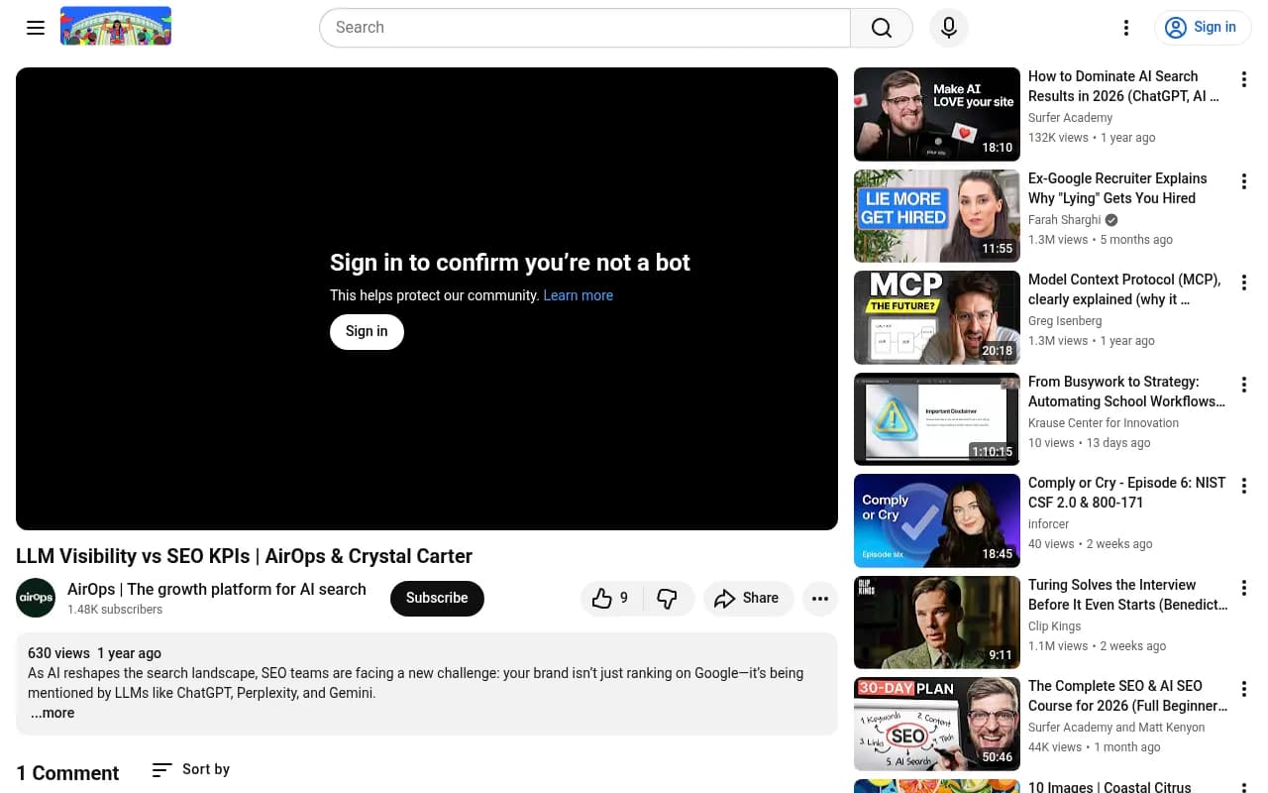Viewport: 1268px width, 793px height.
Task: Click the Clip Kings channel name
Action: tap(1055, 626)
